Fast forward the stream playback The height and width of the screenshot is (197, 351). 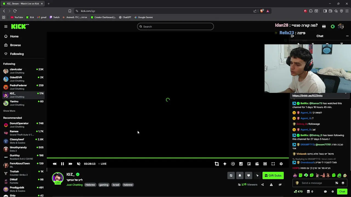tap(70, 164)
